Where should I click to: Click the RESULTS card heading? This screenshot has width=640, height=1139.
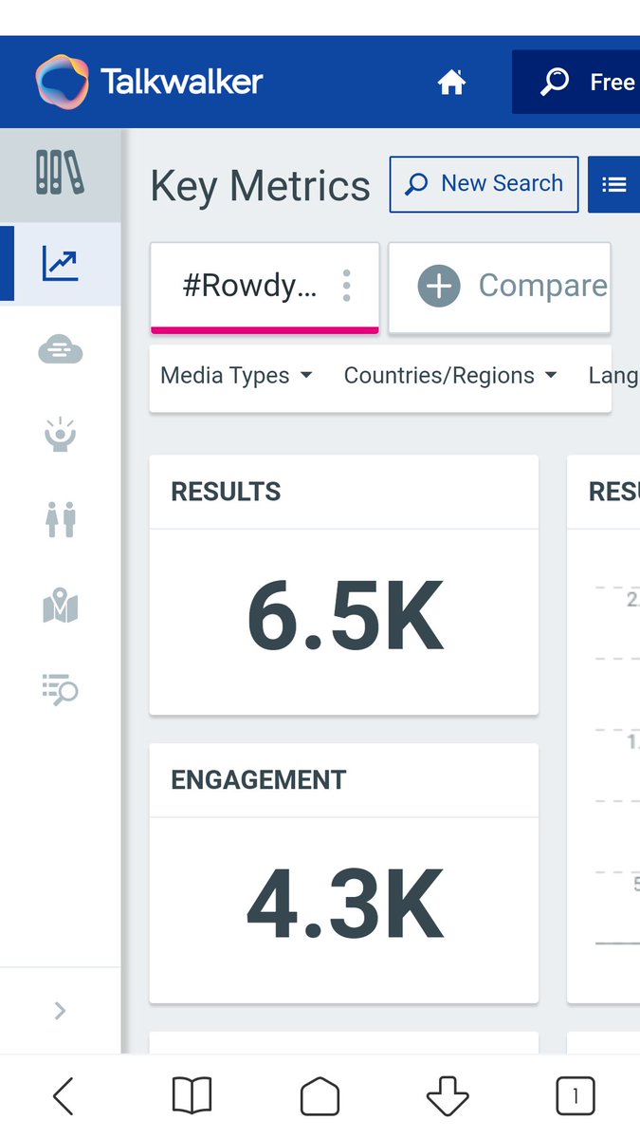[226, 492]
